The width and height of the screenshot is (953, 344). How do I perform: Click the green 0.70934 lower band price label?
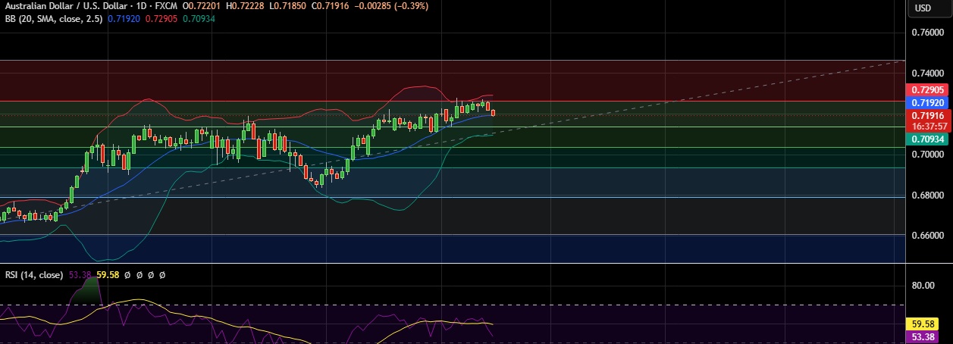[926, 139]
